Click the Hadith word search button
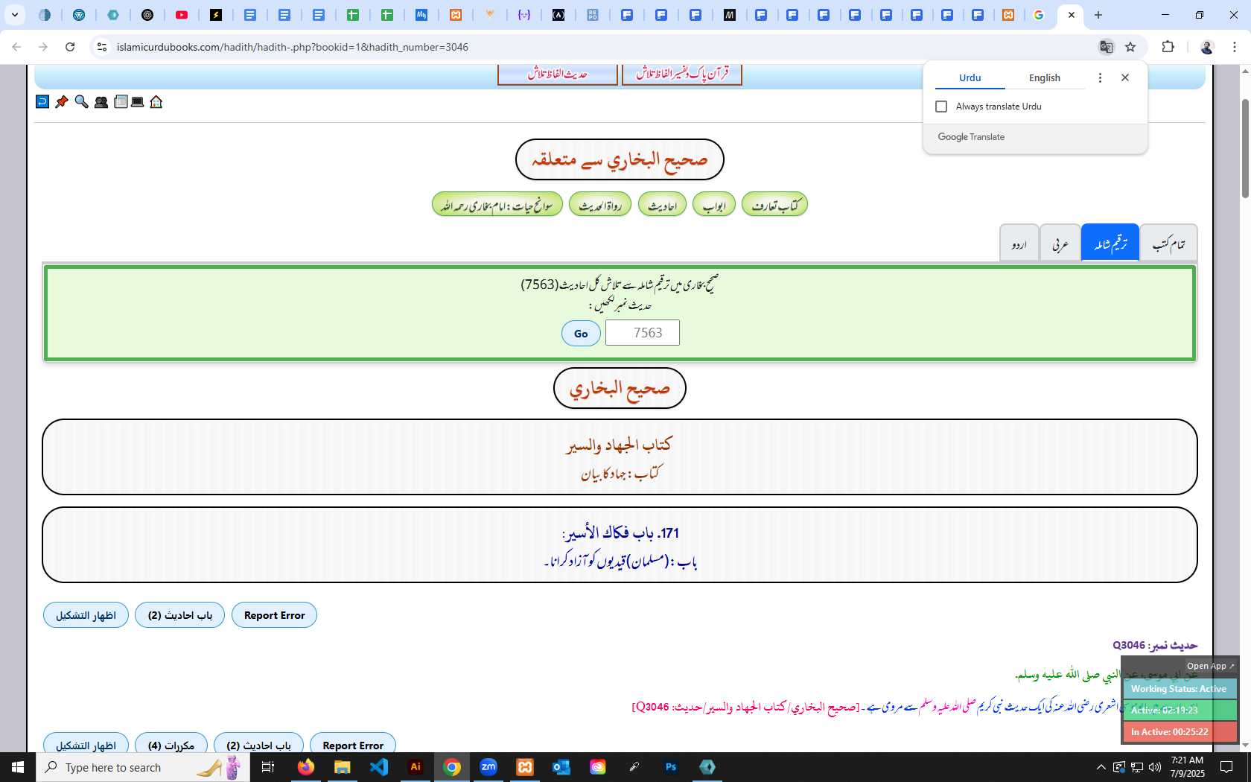 [x=558, y=74]
